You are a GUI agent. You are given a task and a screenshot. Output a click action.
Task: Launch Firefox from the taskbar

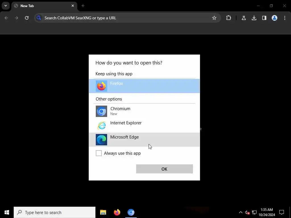coord(117,212)
